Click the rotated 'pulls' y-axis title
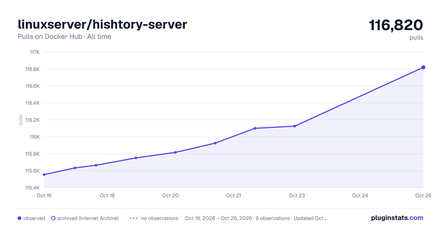Screen dimensions: 441x231 [x=21, y=120]
